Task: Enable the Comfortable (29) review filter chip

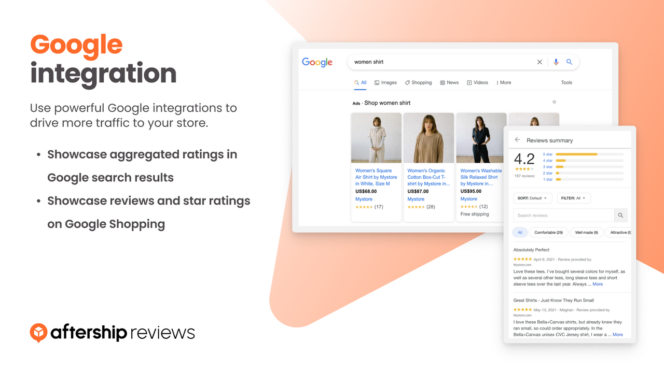Action: point(548,232)
